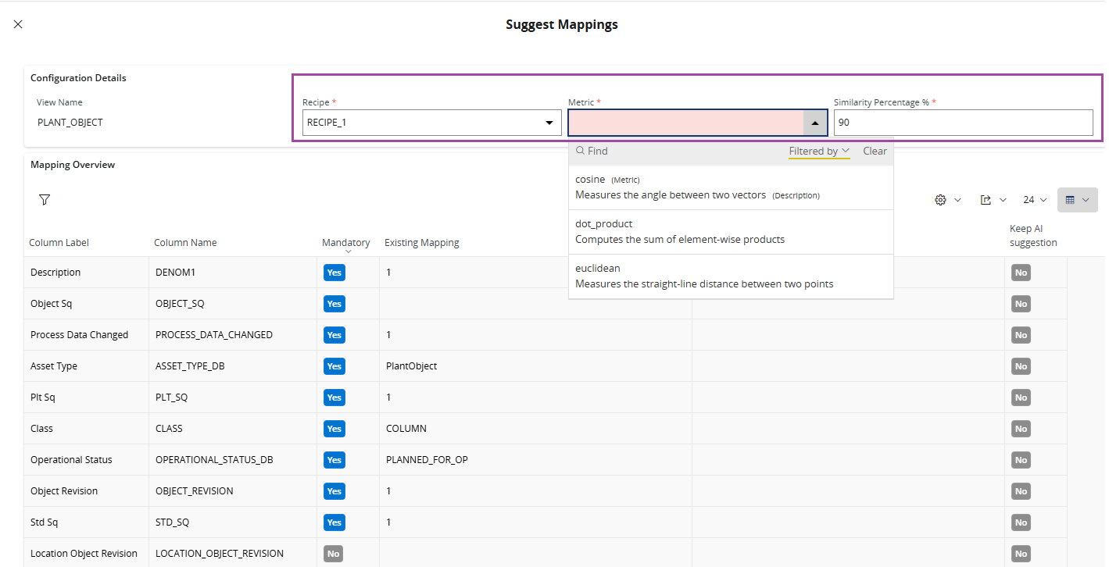Image resolution: width=1109 pixels, height=567 pixels.
Task: Click the table view layout icon
Action: click(x=1070, y=200)
